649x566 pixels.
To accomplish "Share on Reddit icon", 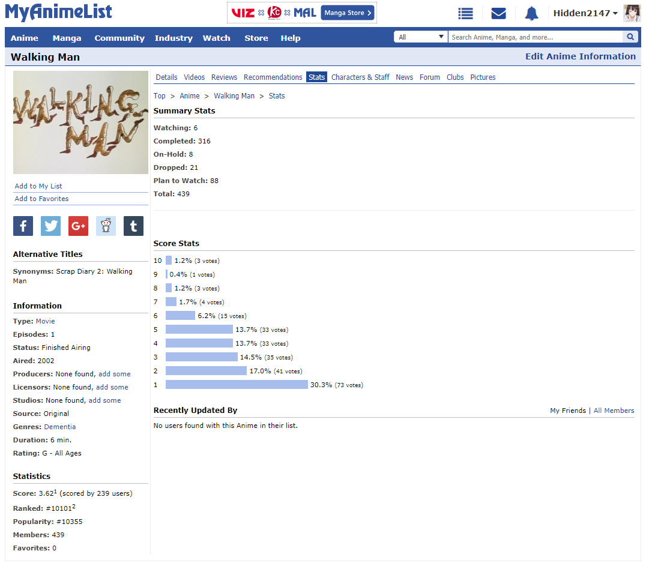I will click(106, 226).
